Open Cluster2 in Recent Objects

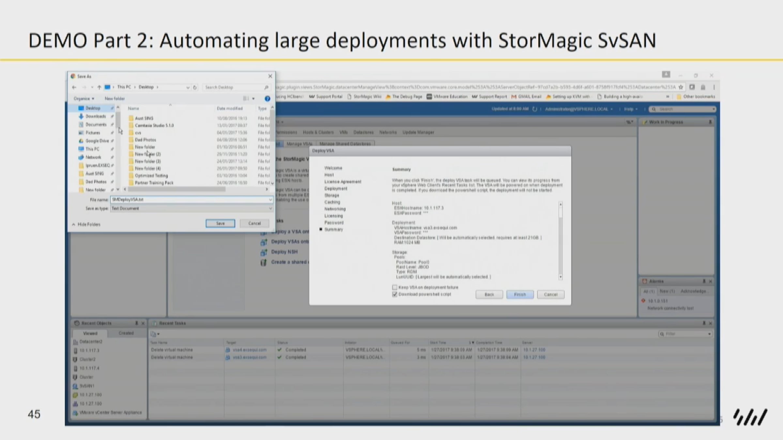pyautogui.click(x=87, y=359)
